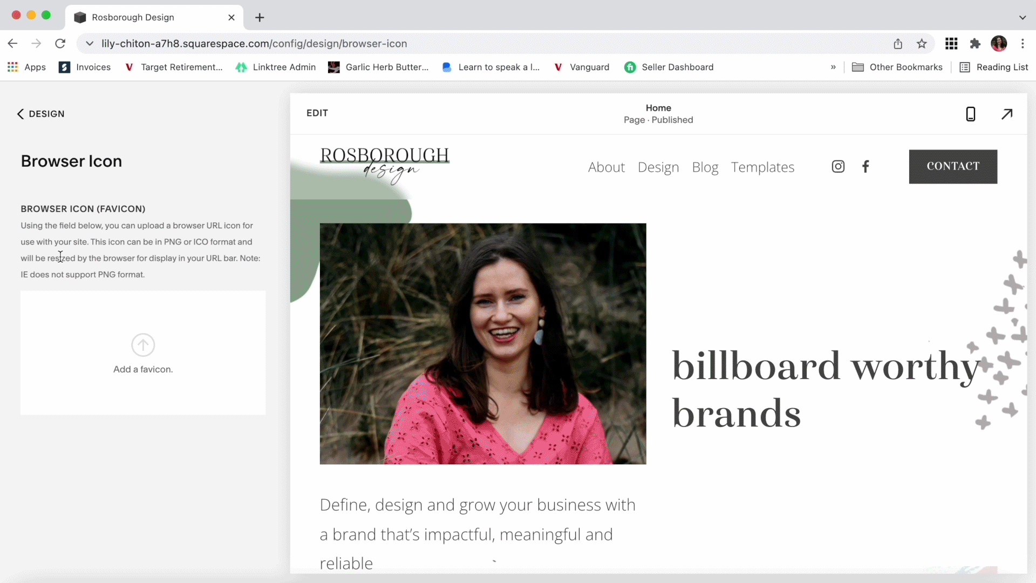
Task: Select the Rosborough Design tab
Action: (154, 17)
